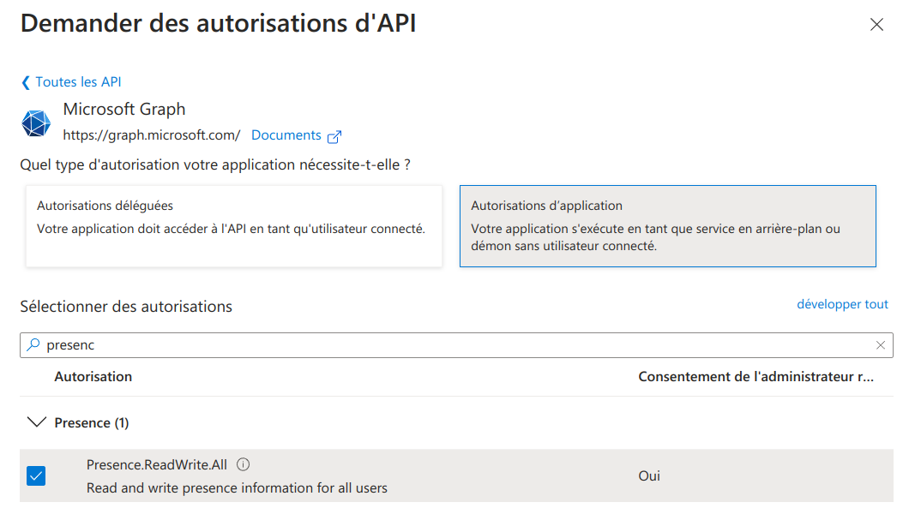Click Consentement de l'administrateur column header
The height and width of the screenshot is (520, 915).
[x=755, y=377]
